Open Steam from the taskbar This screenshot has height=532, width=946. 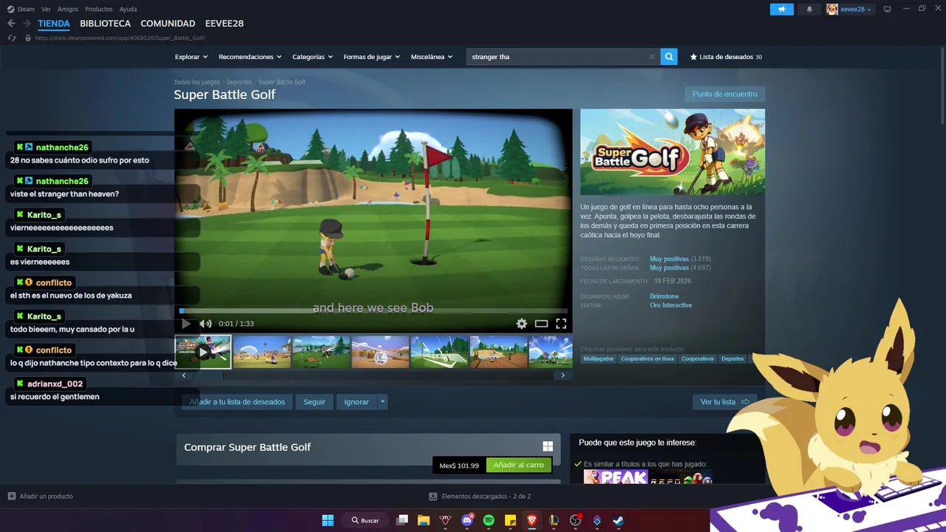[x=619, y=520]
